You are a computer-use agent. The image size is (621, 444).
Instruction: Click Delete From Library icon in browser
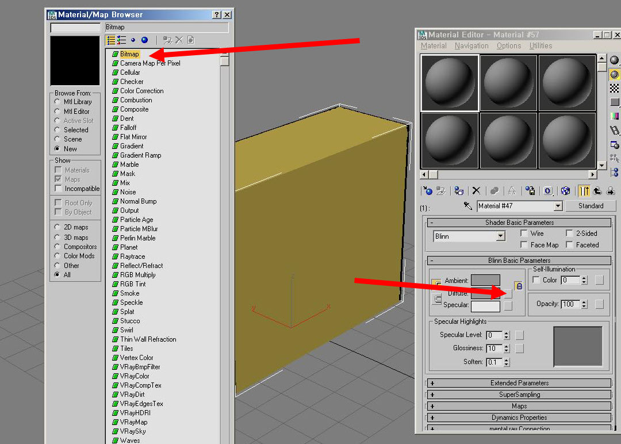(x=179, y=40)
